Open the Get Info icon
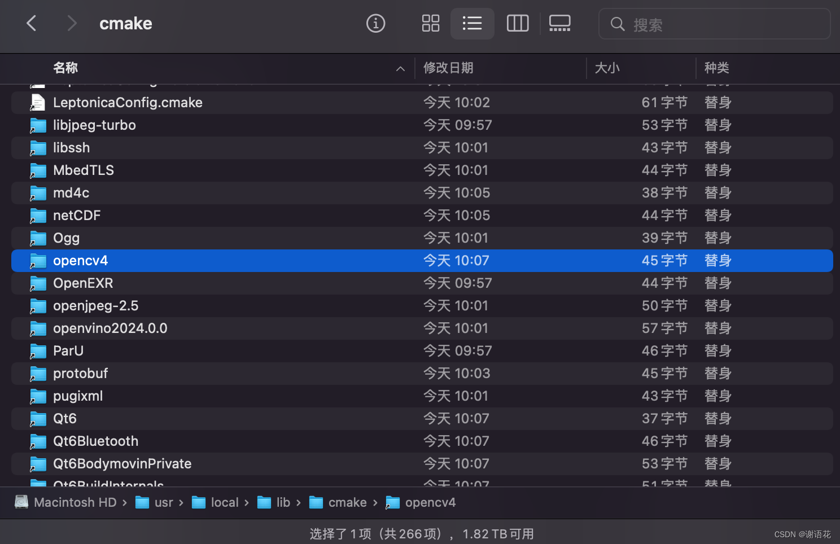 pyautogui.click(x=375, y=23)
